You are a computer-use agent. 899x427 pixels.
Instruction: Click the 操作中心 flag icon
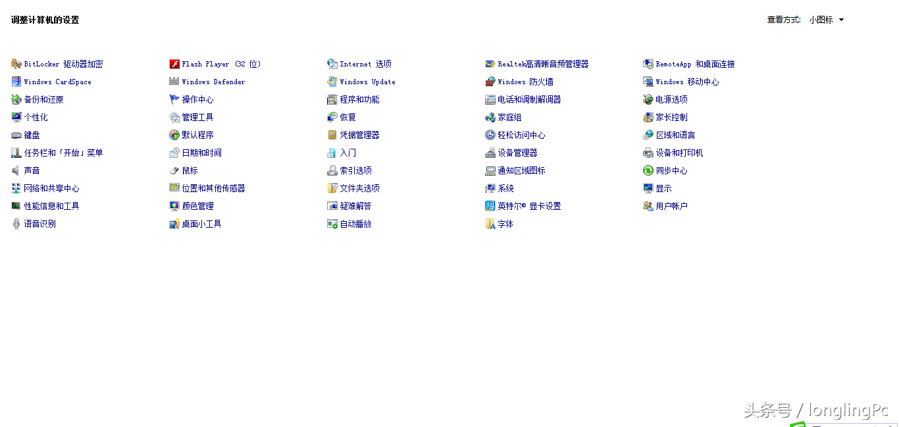(x=174, y=99)
